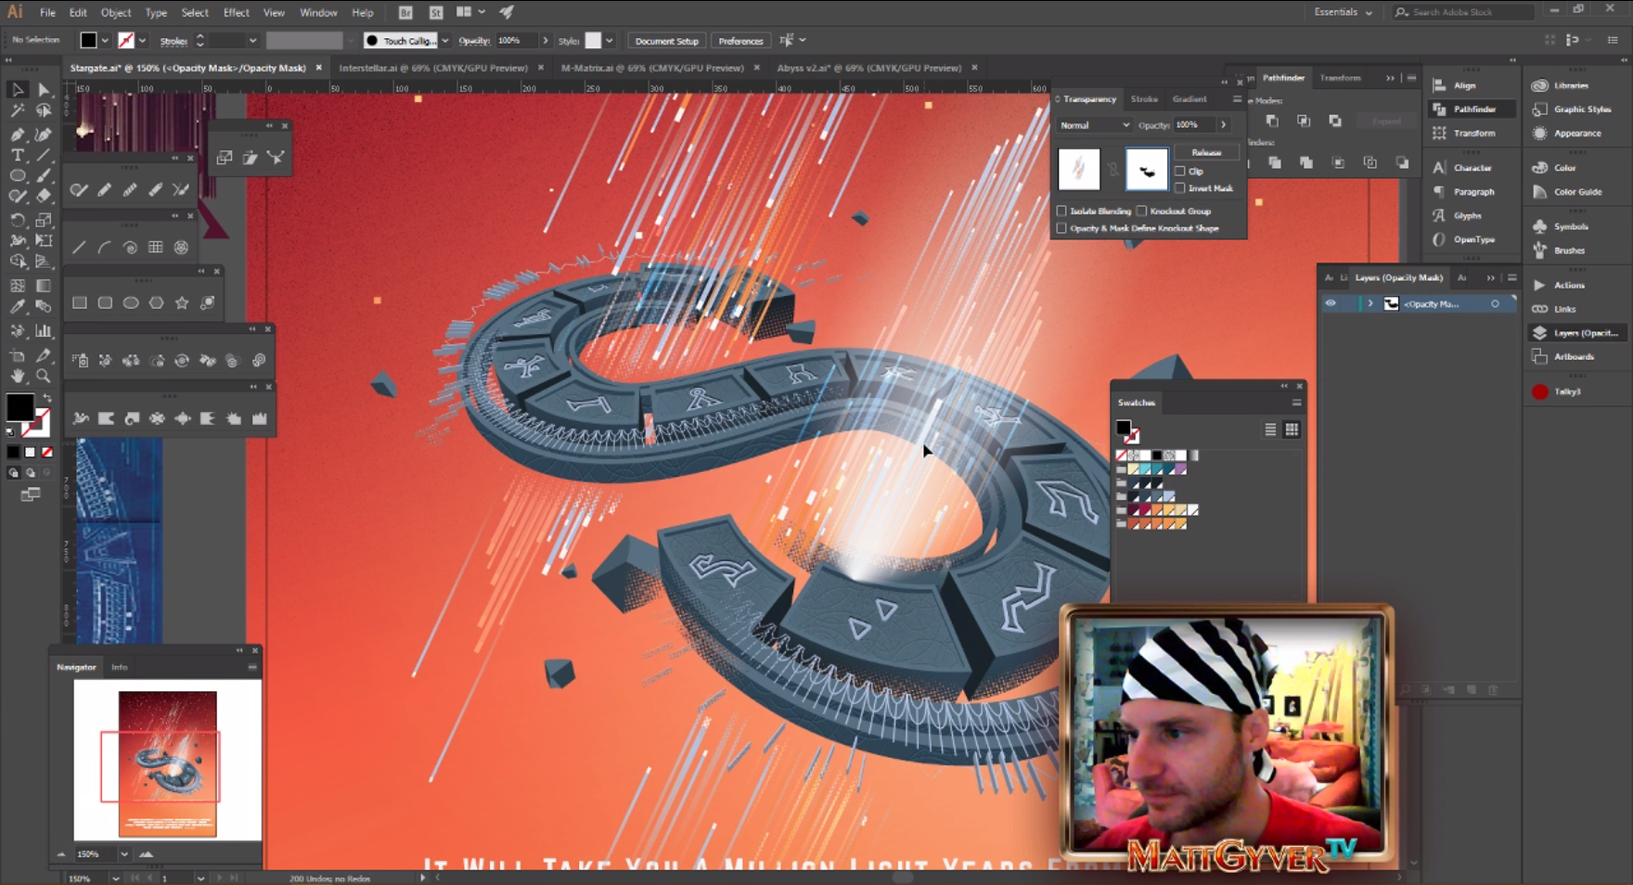Viewport: 1633px width, 885px height.
Task: Open the Color Guide panel
Action: (1577, 192)
